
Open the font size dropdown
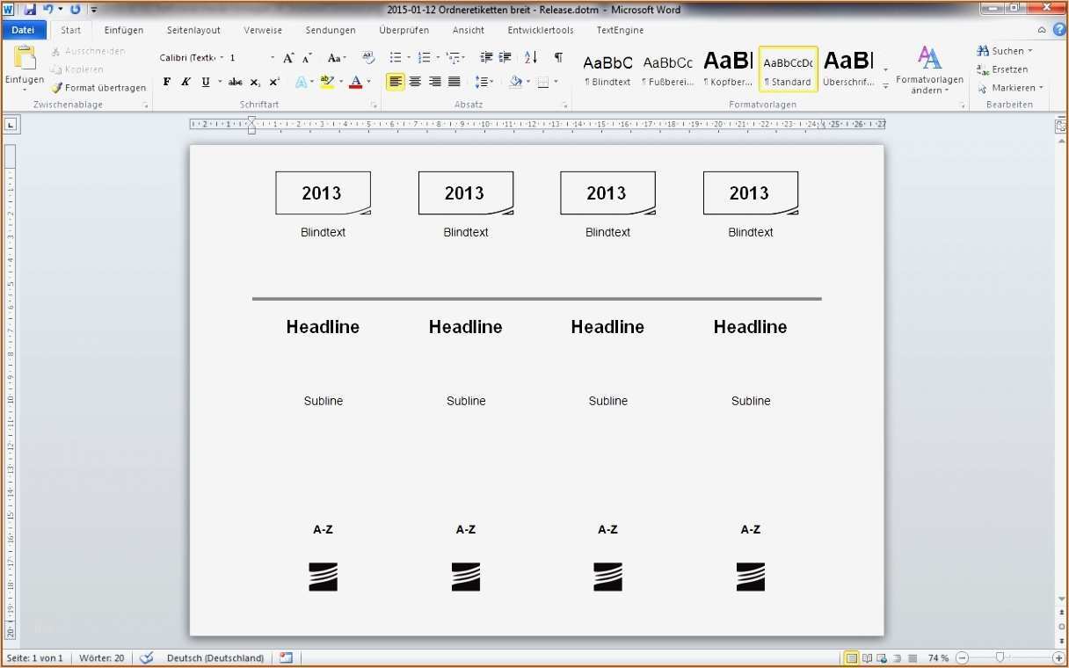click(x=273, y=57)
